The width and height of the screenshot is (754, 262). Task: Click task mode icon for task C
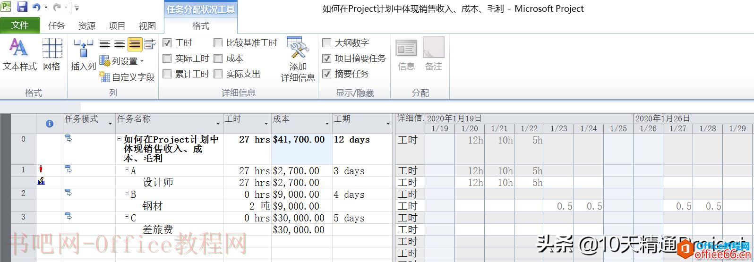pyautogui.click(x=69, y=217)
